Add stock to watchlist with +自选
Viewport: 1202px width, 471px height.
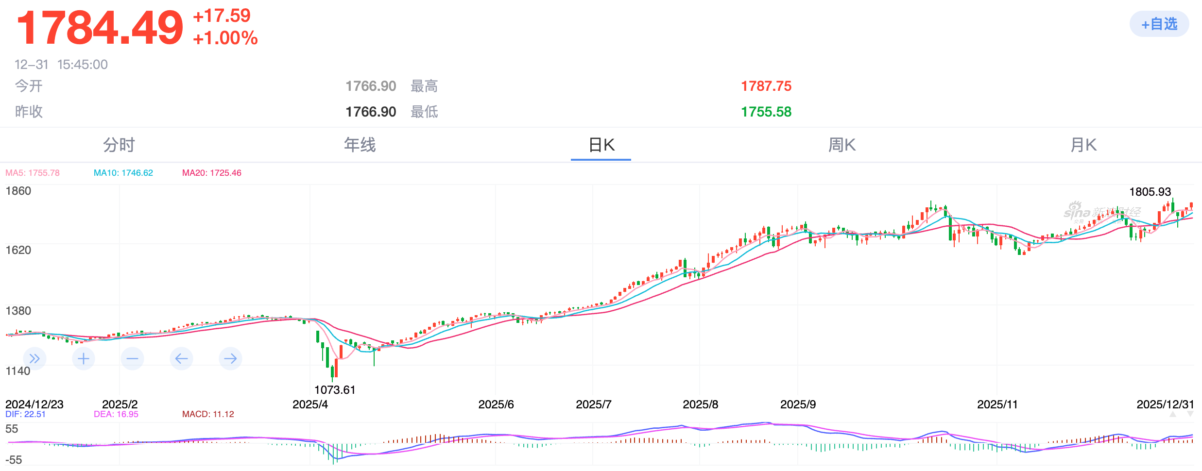click(1159, 24)
